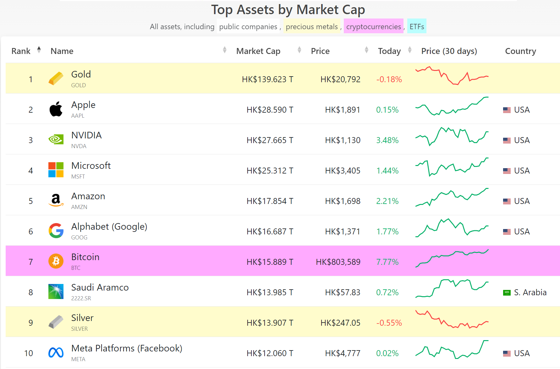Sort table by Rank arrows
Viewport: 560px width, 369px height.
pos(39,50)
